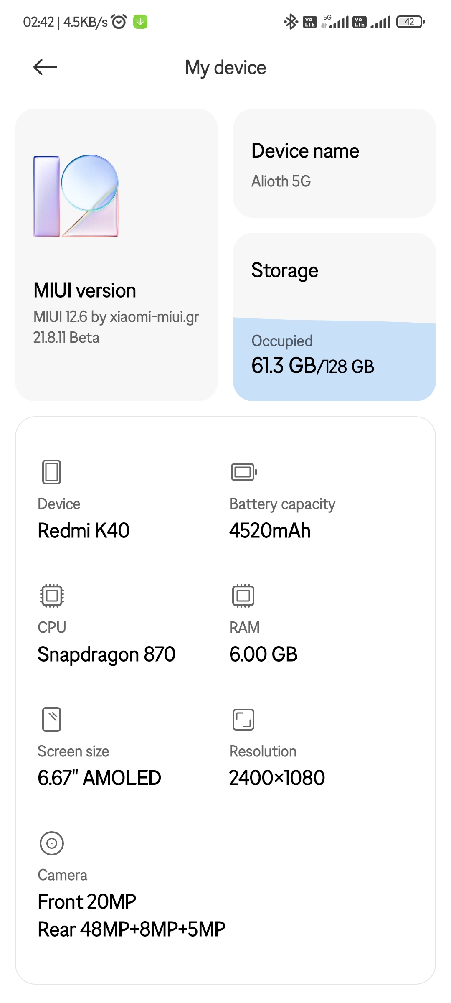Viewport: 451px width, 1003px height.
Task: Select the Snapdragon 870 CPU entry
Action: (x=106, y=654)
